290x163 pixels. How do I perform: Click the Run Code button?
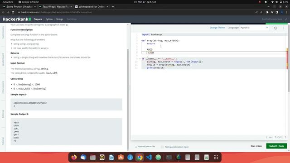pyautogui.click(x=256, y=146)
